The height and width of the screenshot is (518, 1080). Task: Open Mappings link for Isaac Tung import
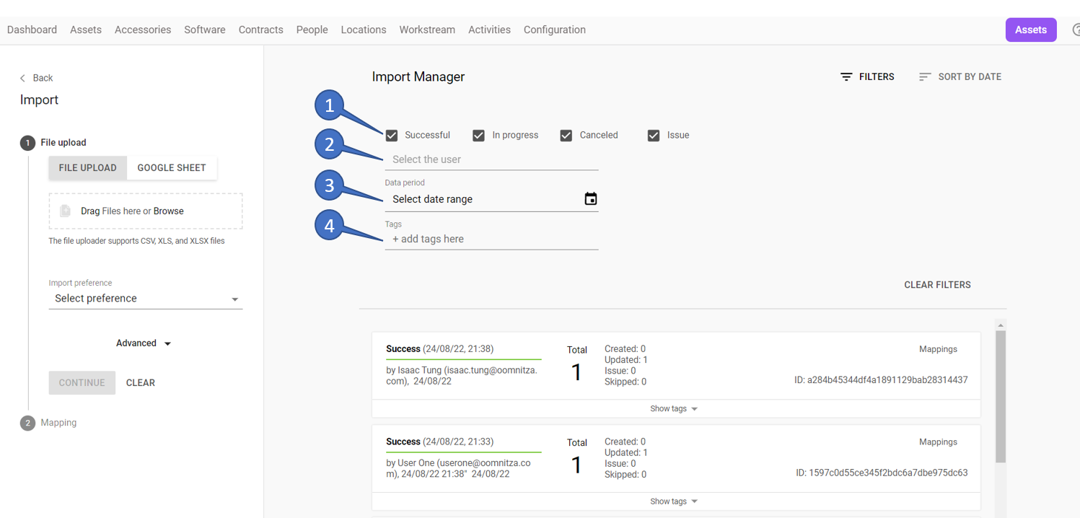point(938,349)
